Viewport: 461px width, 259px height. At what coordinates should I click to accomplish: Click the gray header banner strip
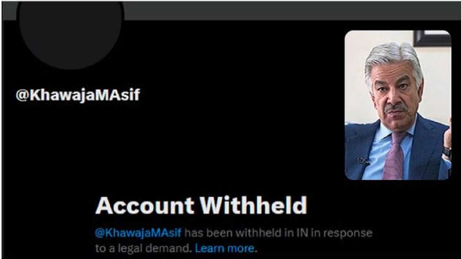point(292,10)
